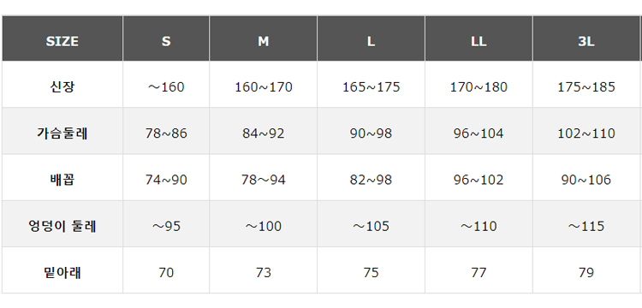Click the 82~98 waist cell
The image size is (642, 308).
(371, 177)
